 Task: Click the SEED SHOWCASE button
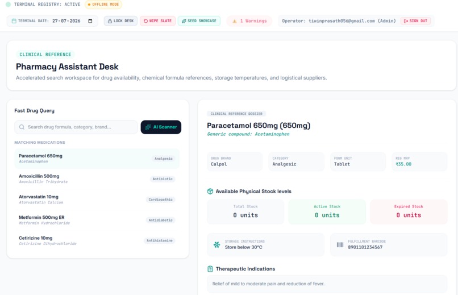tap(199, 21)
